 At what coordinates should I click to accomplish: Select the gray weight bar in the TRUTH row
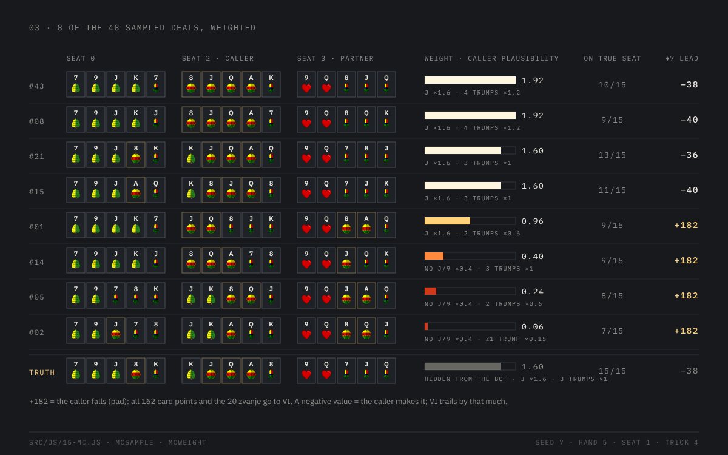[x=470, y=366]
